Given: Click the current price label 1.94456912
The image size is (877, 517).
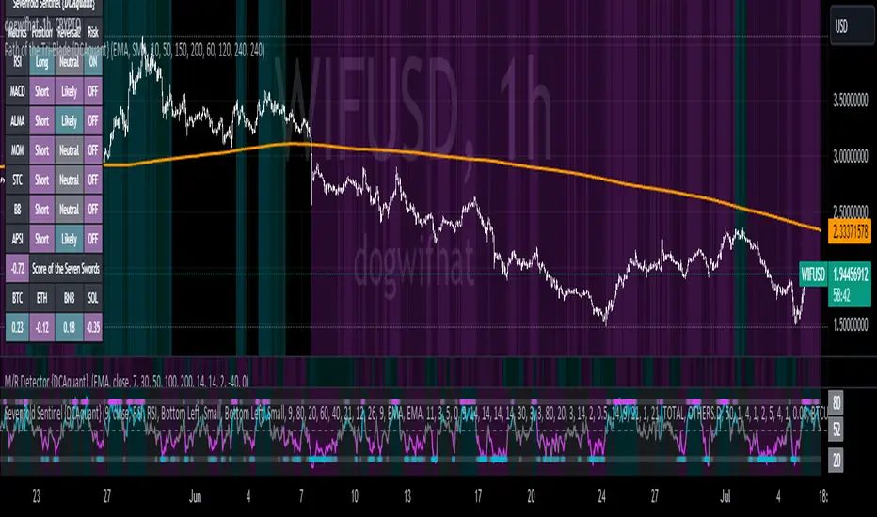Looking at the screenshot, I should [850, 274].
